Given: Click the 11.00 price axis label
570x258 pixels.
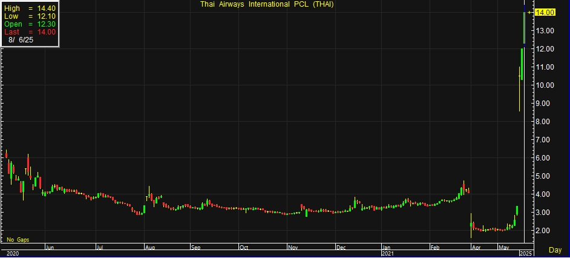Looking at the screenshot, I should (x=545, y=67).
